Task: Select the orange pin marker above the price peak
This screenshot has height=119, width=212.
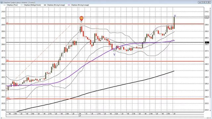Action: [81, 19]
